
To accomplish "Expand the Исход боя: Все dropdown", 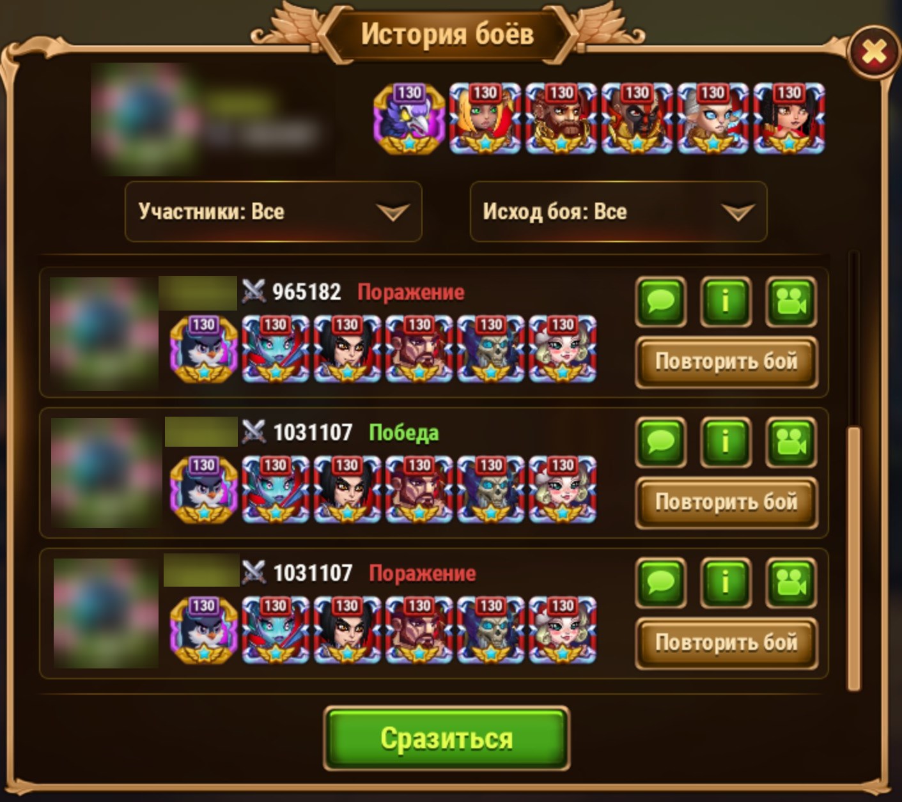I will pos(618,212).
